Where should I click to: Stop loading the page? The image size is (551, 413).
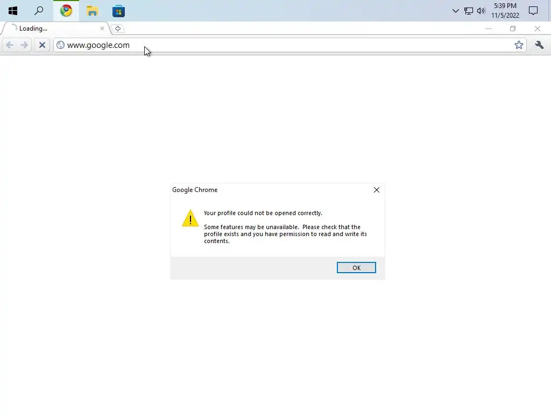coord(42,45)
